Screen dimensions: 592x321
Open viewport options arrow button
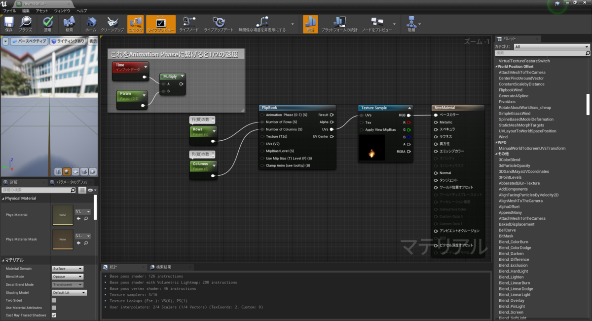pos(5,41)
